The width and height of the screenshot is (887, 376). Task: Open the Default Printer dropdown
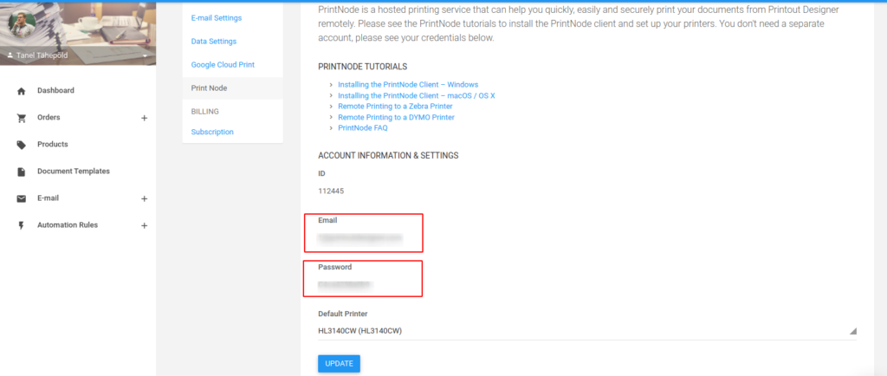pos(587,331)
